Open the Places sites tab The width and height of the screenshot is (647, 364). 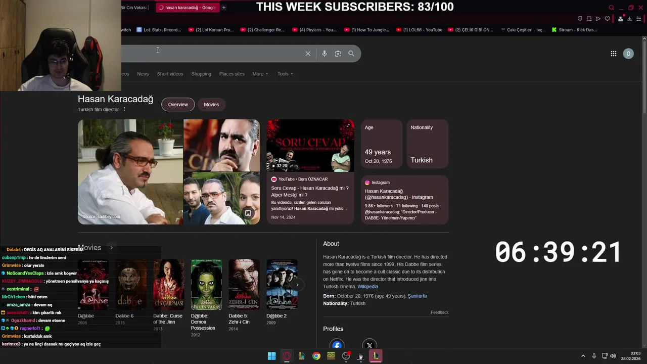pyautogui.click(x=232, y=74)
